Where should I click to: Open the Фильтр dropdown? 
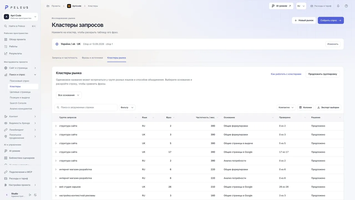click(127, 107)
